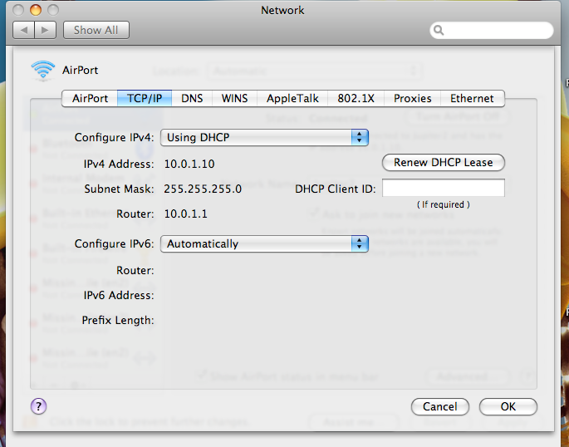Select the Proxies tab
Screen dimensions: 569x447
coord(412,98)
